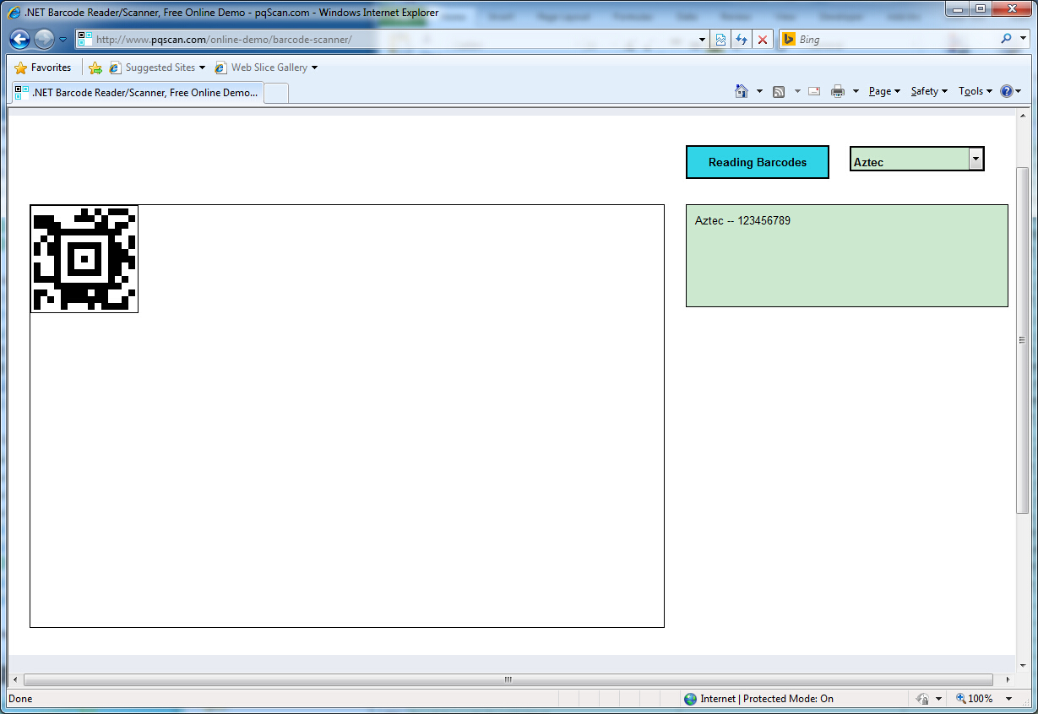Click the Print icon
1038x714 pixels.
tap(838, 91)
